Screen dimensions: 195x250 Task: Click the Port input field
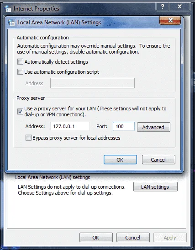click(x=124, y=126)
